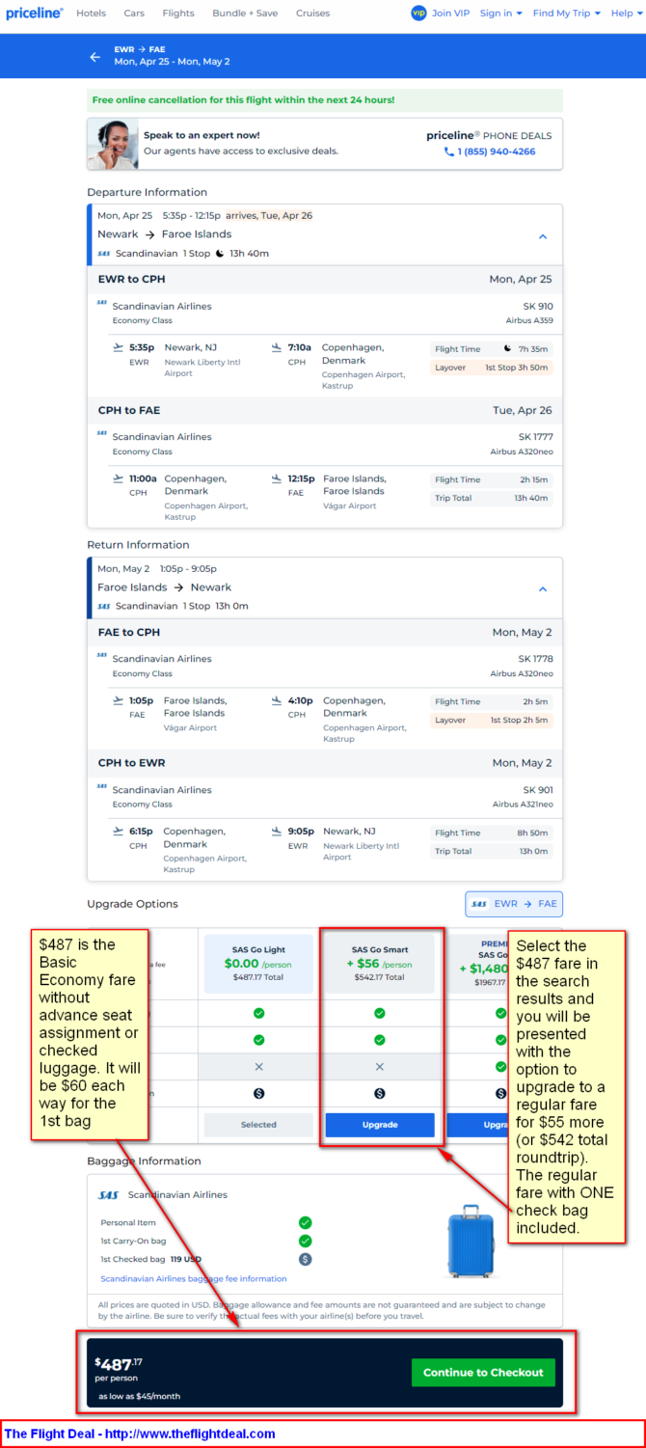Open the Find My Trip dropdown
The width and height of the screenshot is (646, 1448).
[567, 14]
